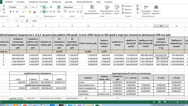
Task: Switch to ВСТАВКА ribbon tab
Action: click(x=21, y=2)
